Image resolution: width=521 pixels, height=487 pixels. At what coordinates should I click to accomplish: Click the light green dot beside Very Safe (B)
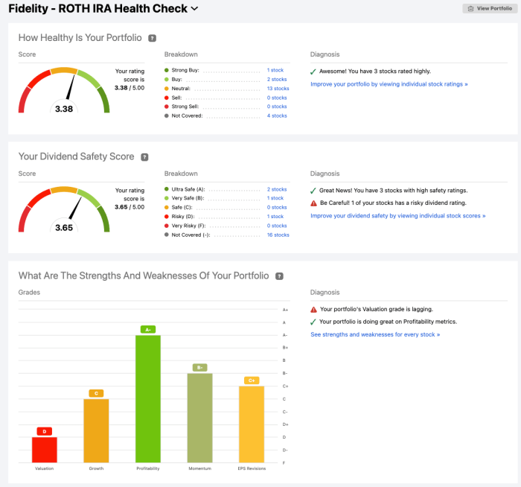(x=167, y=198)
